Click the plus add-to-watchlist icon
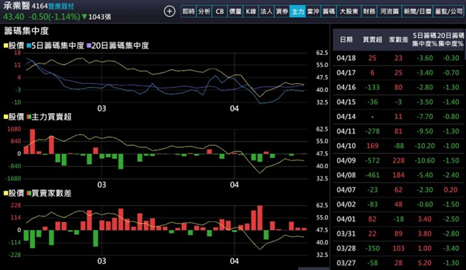The height and width of the screenshot is (270, 466). (x=169, y=11)
